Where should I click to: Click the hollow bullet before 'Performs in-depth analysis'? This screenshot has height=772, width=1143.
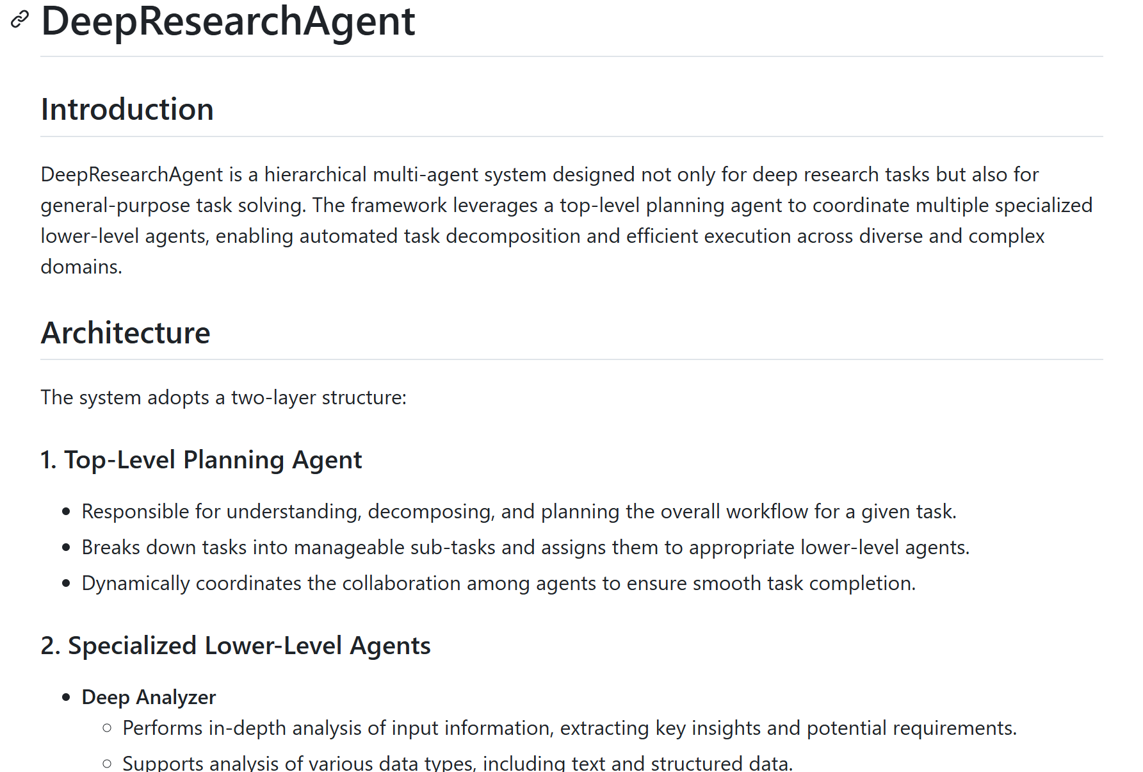pos(107,728)
